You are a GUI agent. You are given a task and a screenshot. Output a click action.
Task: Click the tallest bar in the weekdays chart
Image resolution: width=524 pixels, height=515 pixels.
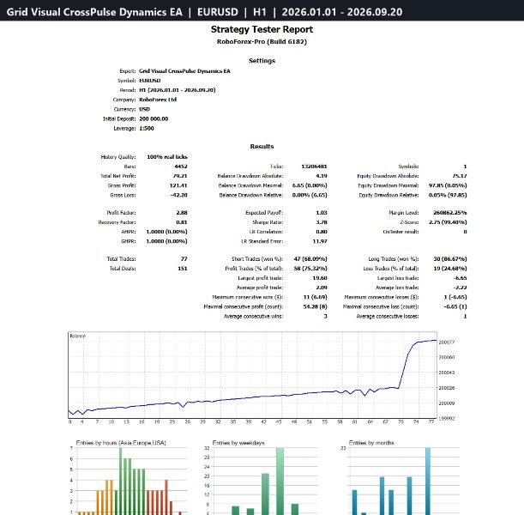point(280,482)
